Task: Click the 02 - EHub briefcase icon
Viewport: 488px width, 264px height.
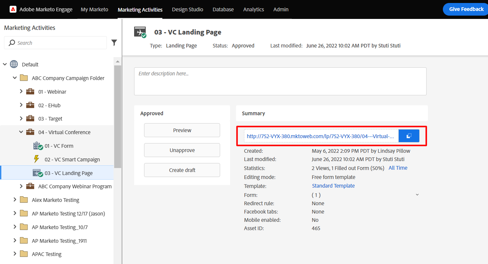Action: pyautogui.click(x=30, y=105)
